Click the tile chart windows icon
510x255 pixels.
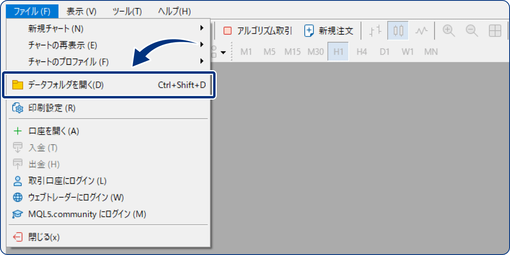pyautogui.click(x=495, y=30)
